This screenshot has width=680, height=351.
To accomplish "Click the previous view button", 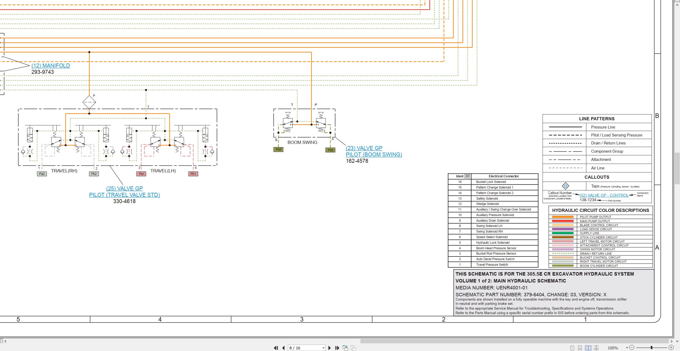I will [345, 348].
